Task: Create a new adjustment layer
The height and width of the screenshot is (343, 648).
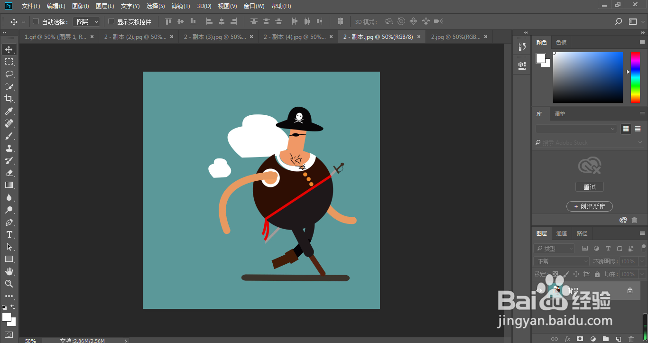Action: (592, 339)
